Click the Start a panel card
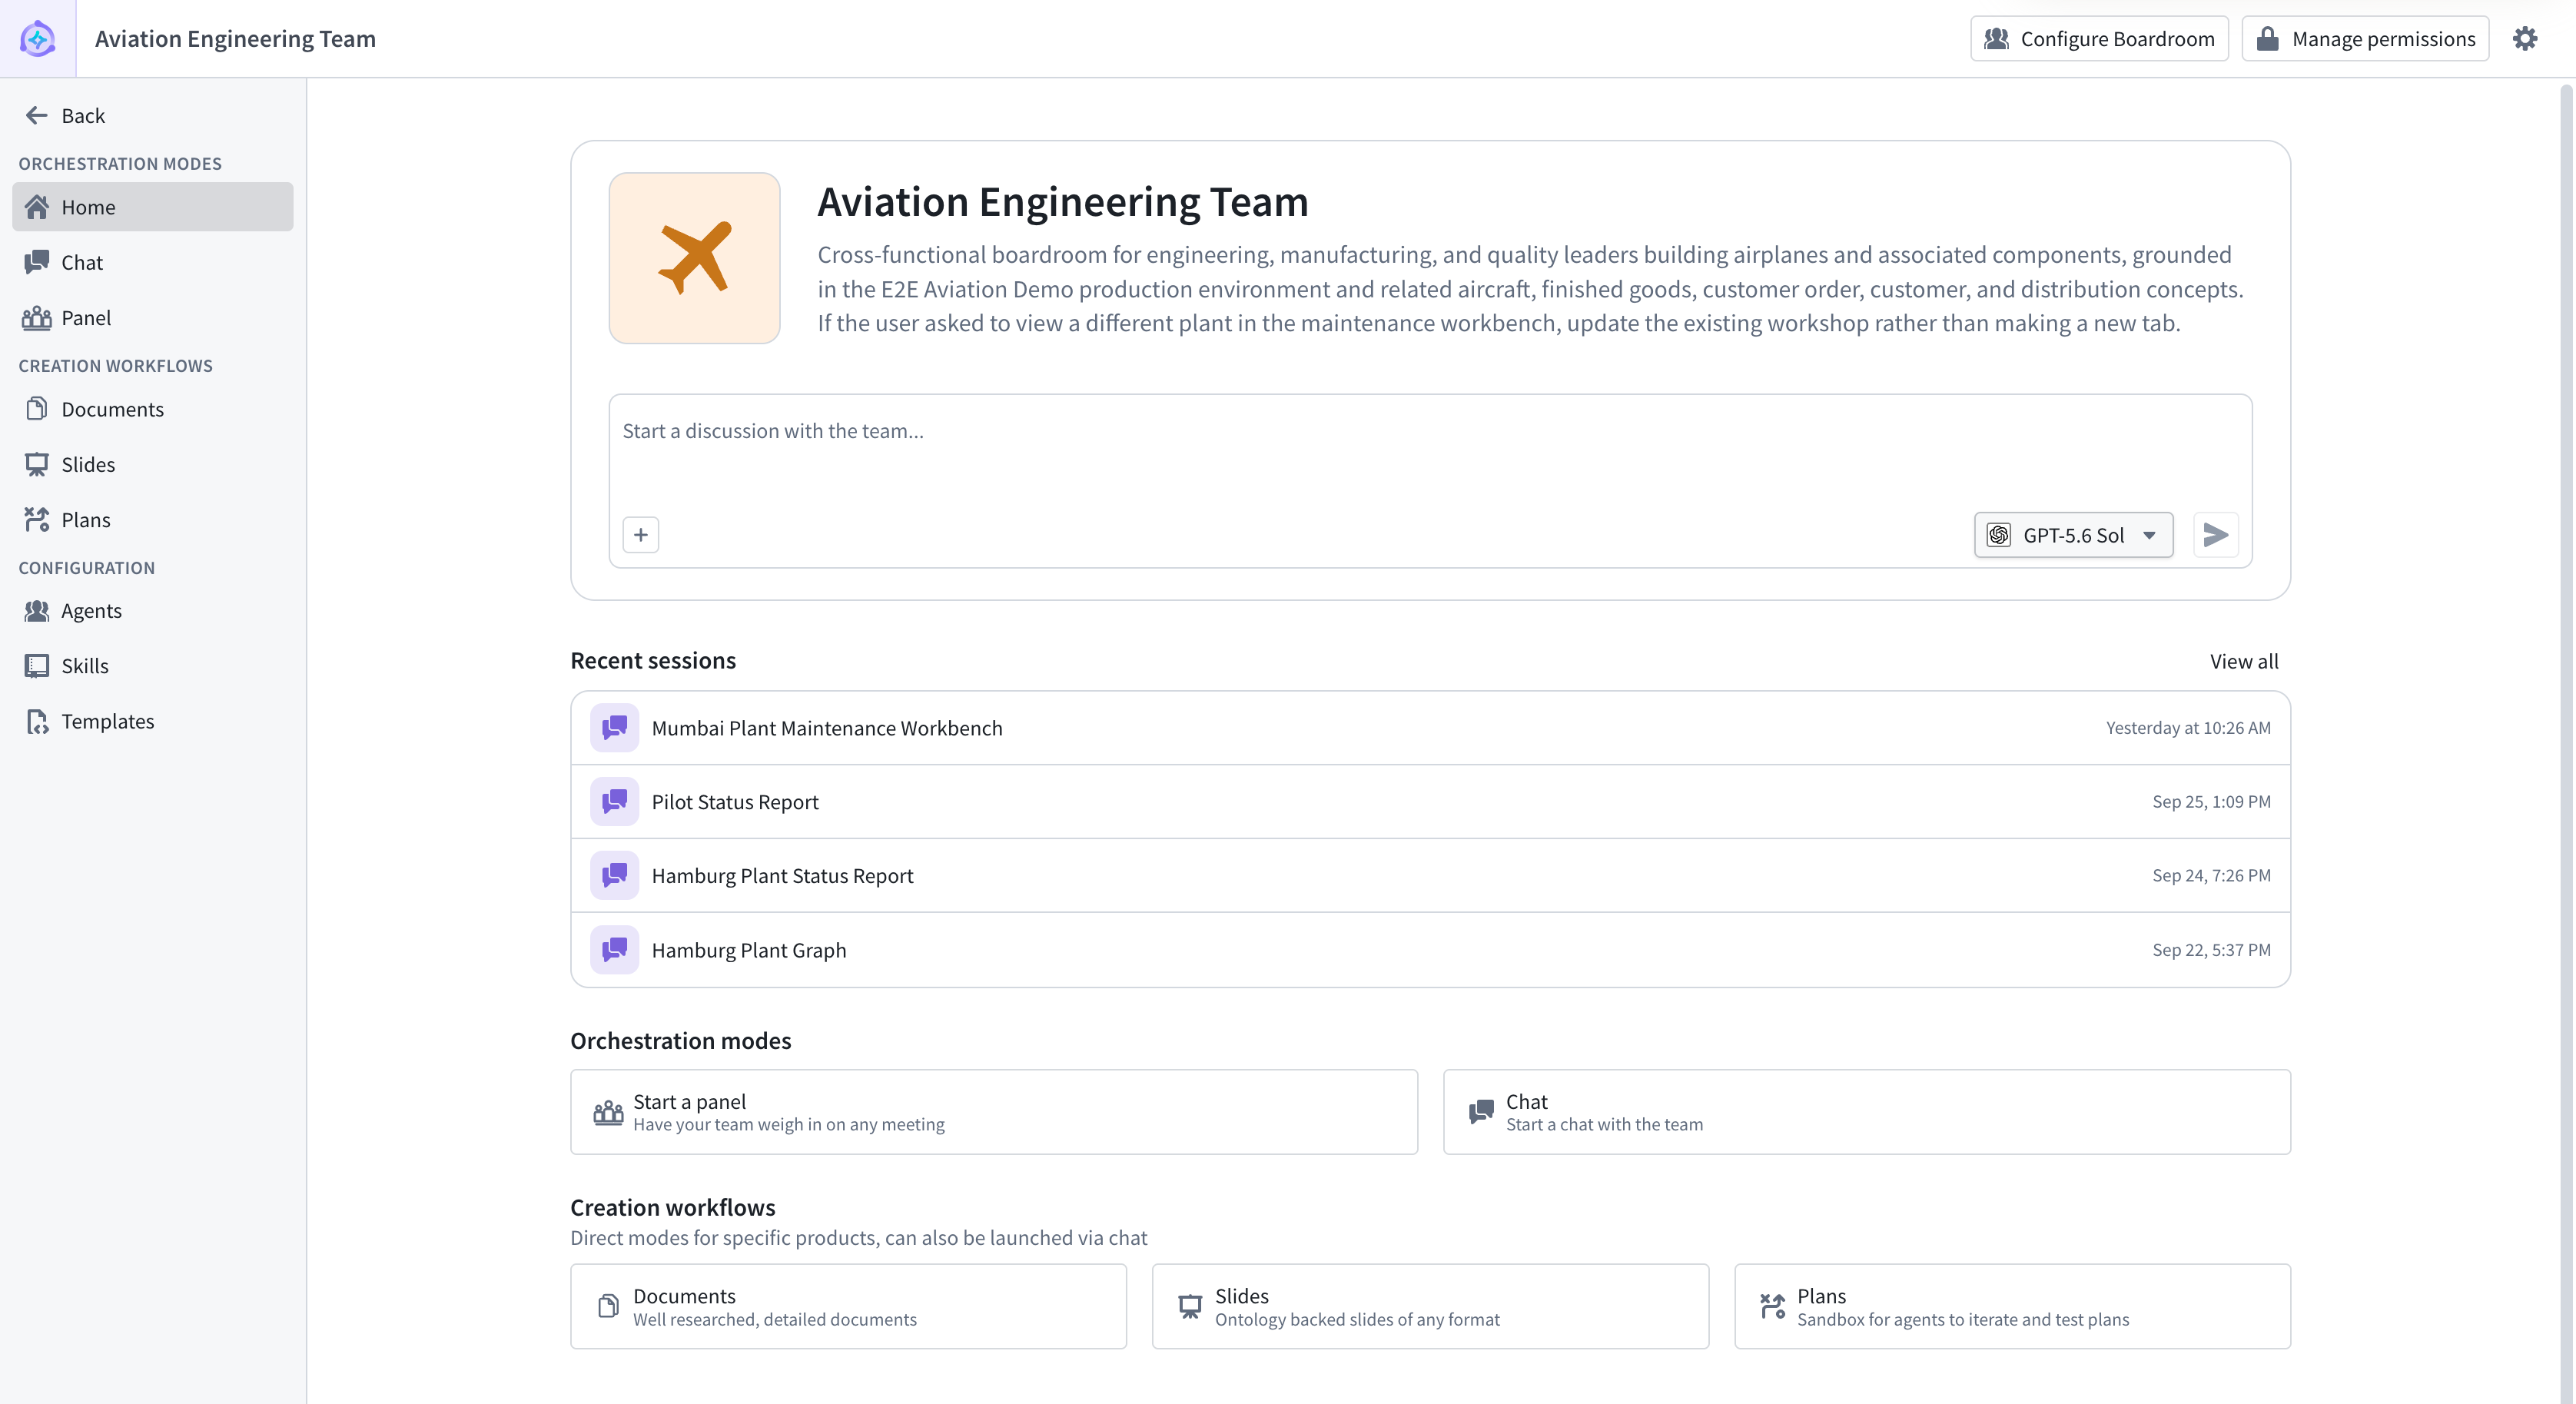The height and width of the screenshot is (1404, 2576). (x=994, y=1112)
